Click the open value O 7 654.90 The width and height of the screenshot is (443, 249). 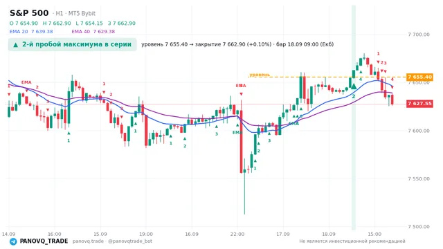coord(24,23)
